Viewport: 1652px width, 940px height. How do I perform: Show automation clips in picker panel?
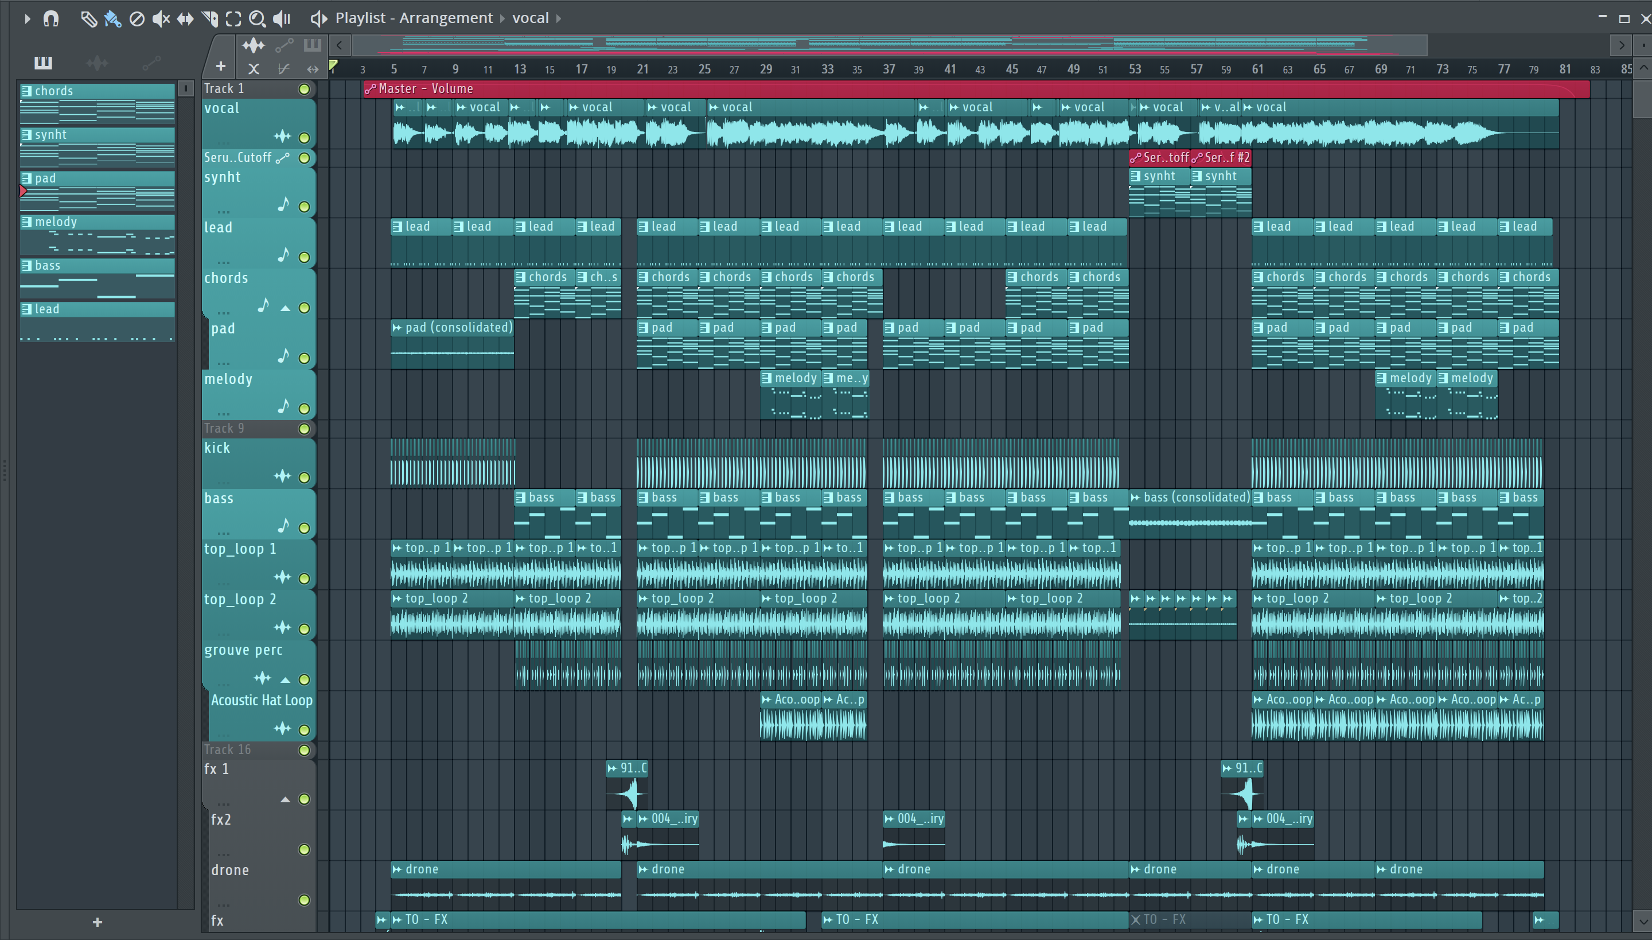(x=151, y=63)
